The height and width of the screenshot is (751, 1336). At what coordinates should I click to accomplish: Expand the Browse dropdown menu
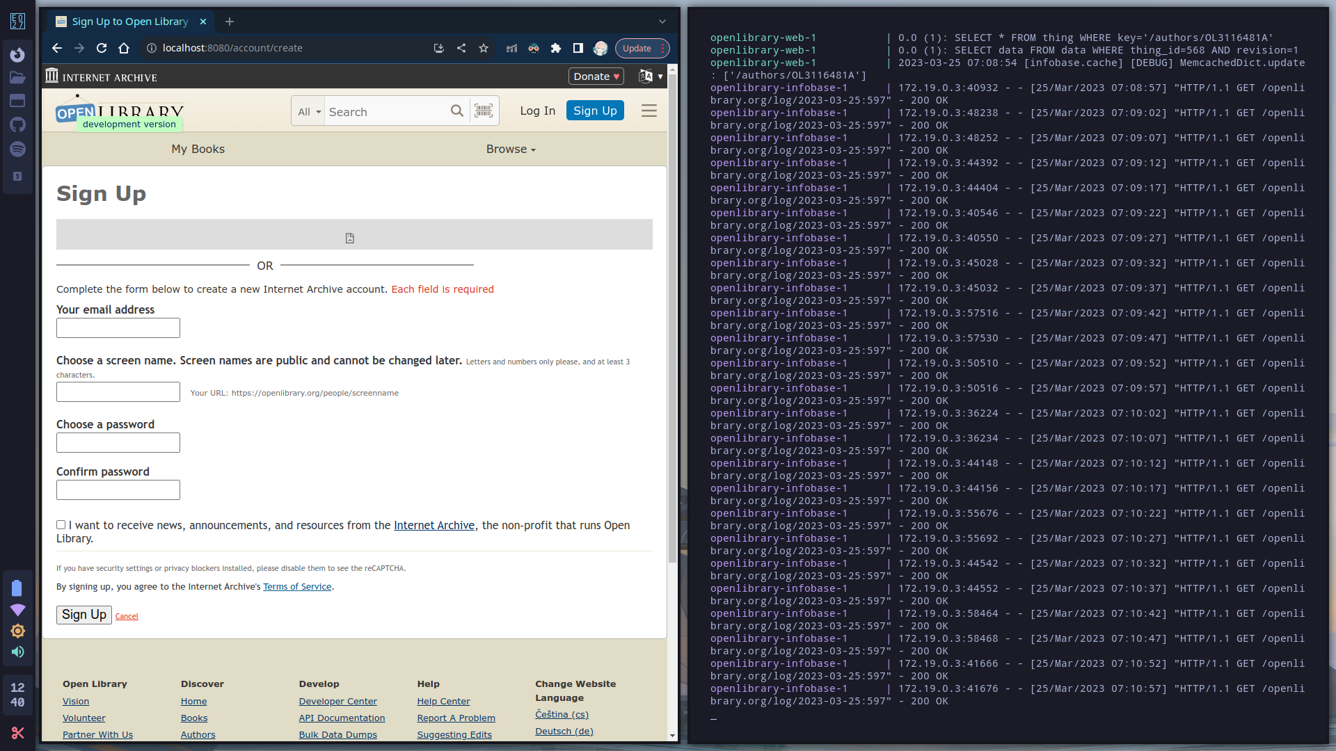(511, 149)
